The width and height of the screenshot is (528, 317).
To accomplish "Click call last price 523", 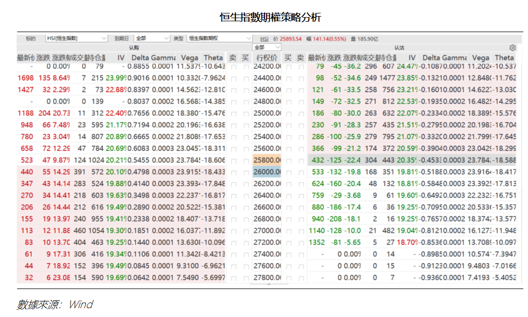I will [x=27, y=161].
